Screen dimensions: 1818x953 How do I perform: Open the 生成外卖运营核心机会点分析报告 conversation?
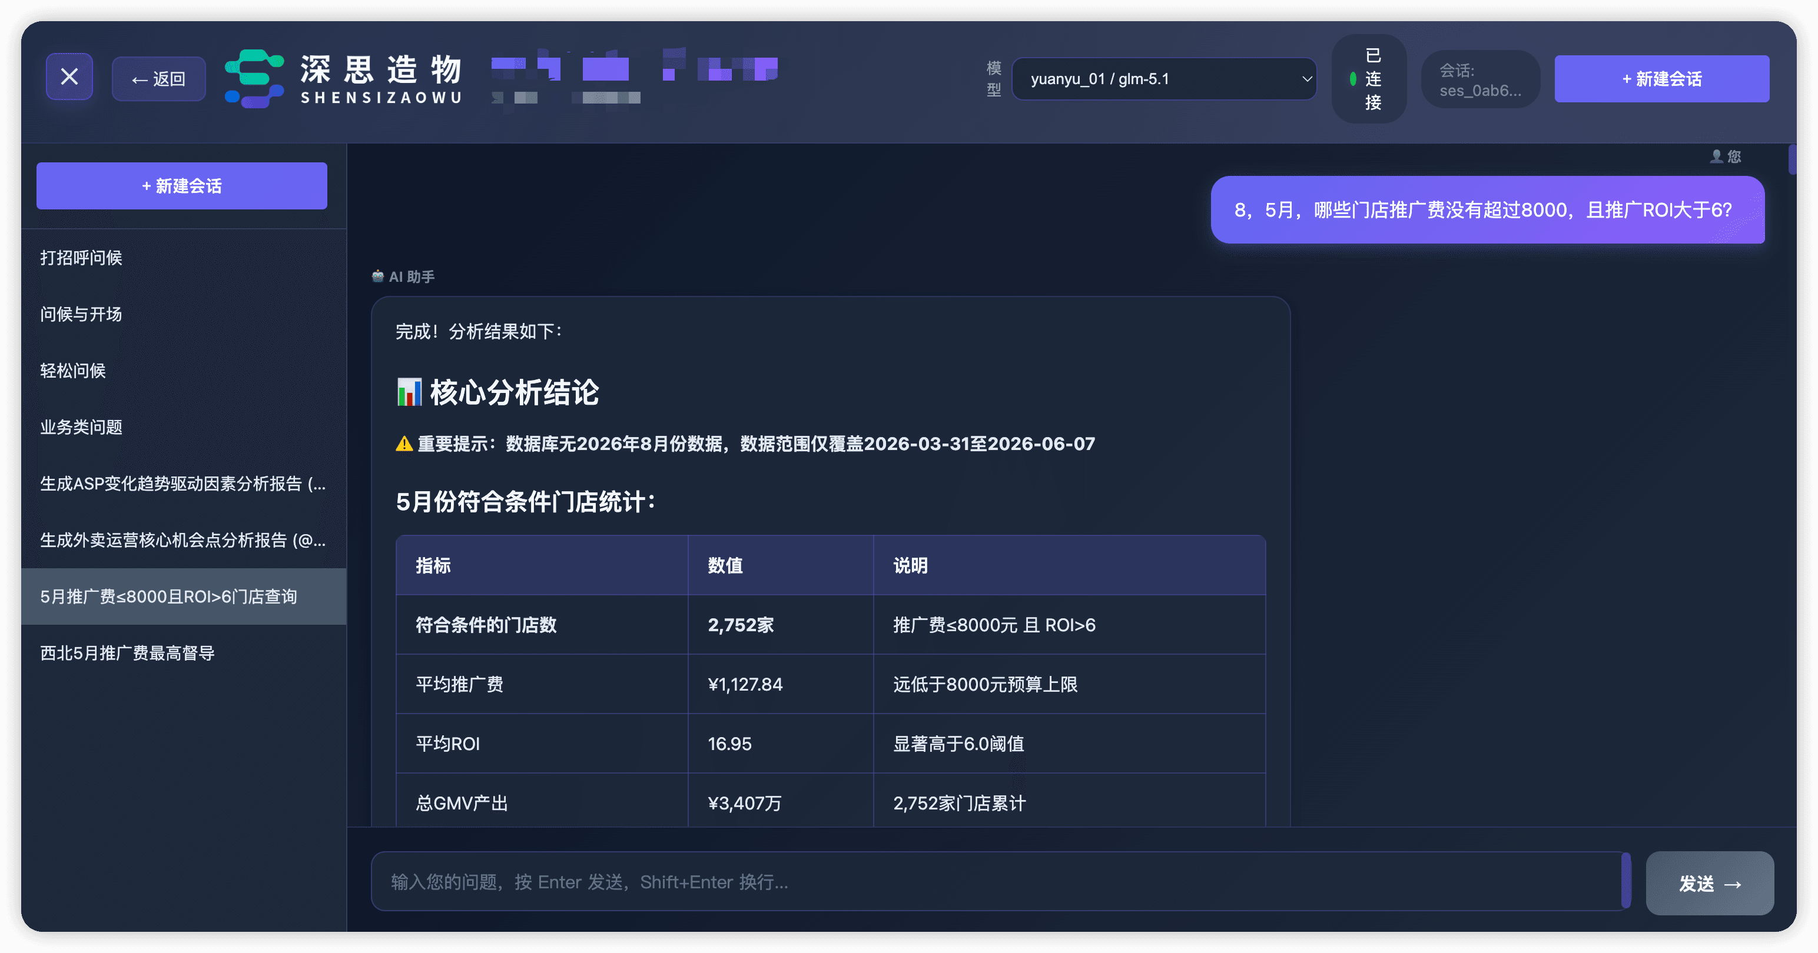point(184,539)
